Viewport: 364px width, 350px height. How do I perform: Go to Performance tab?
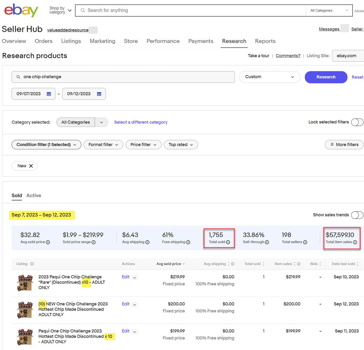(x=163, y=41)
